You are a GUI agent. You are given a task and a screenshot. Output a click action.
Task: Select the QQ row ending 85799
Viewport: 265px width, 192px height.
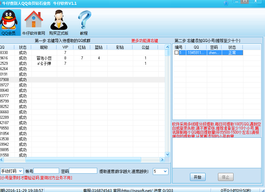coord(83,101)
